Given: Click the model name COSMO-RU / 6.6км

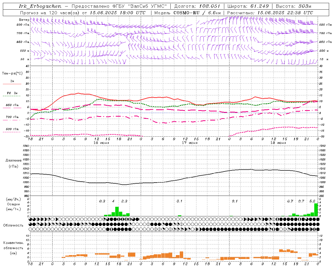Looking at the screenshot, I should (197, 13).
